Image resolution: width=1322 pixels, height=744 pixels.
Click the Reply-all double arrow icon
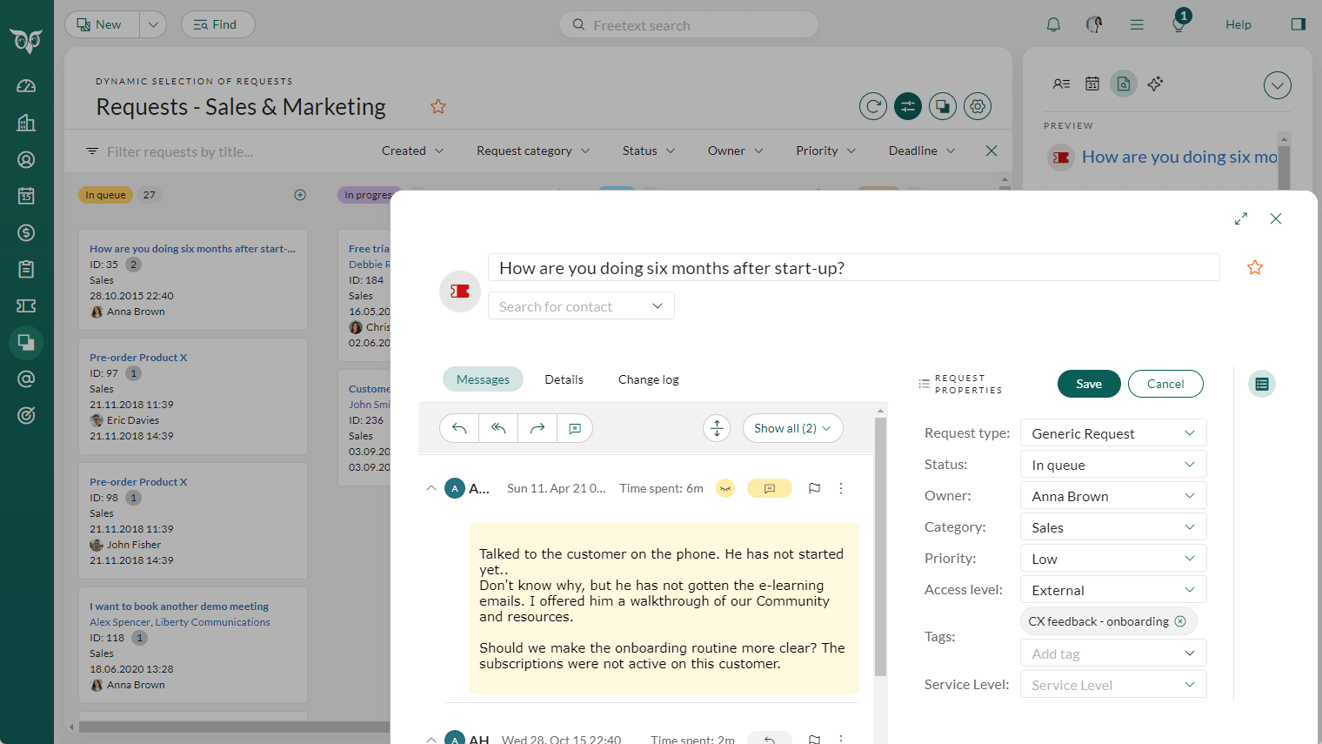497,427
